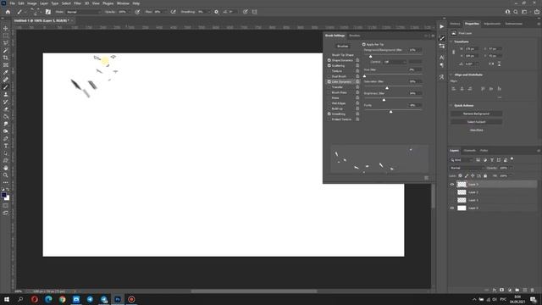The width and height of the screenshot is (542, 305).
Task: Adjust the Saturation Jitter slider
Action: [x=387, y=88]
